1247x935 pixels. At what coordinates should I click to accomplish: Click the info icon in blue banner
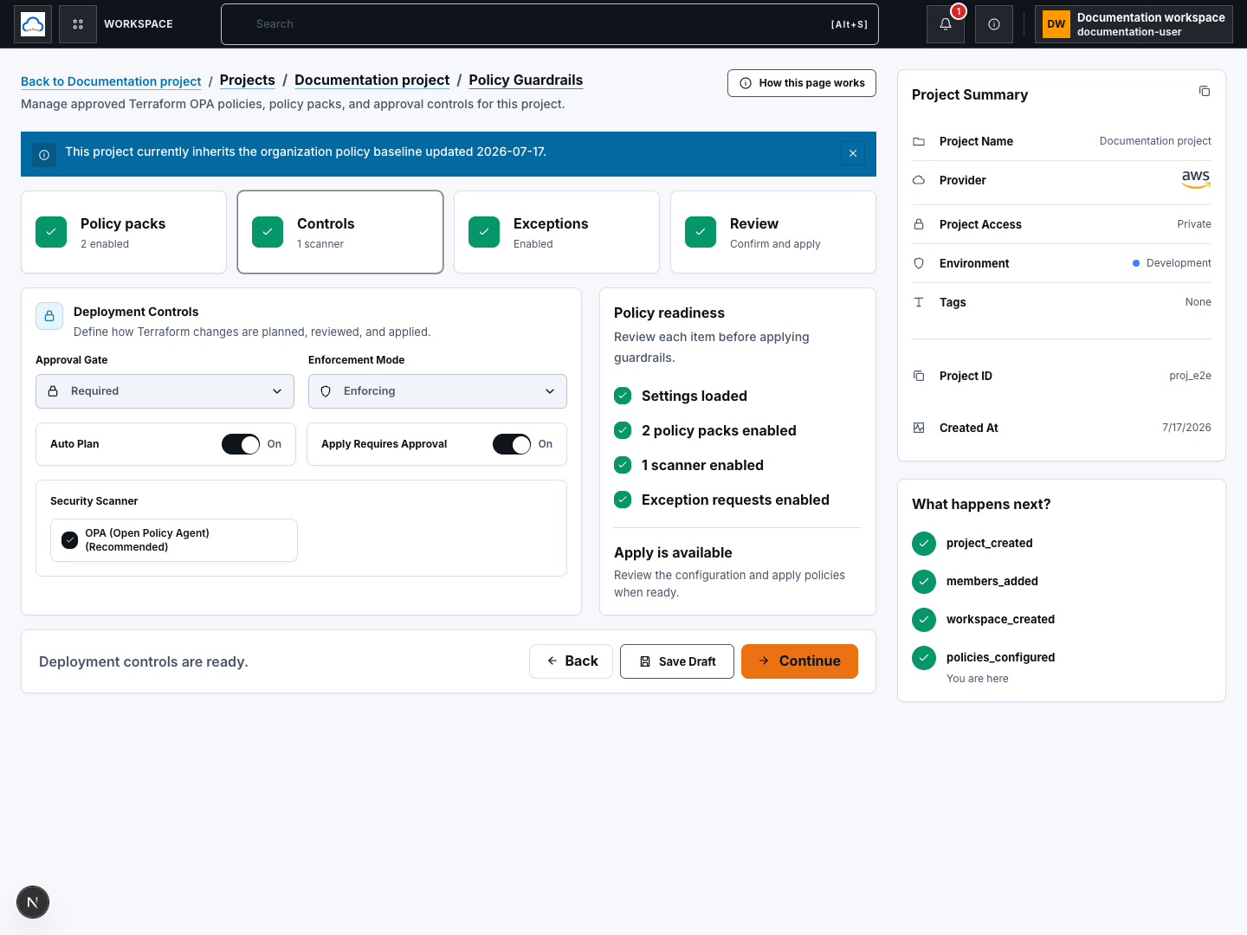pyautogui.click(x=44, y=155)
